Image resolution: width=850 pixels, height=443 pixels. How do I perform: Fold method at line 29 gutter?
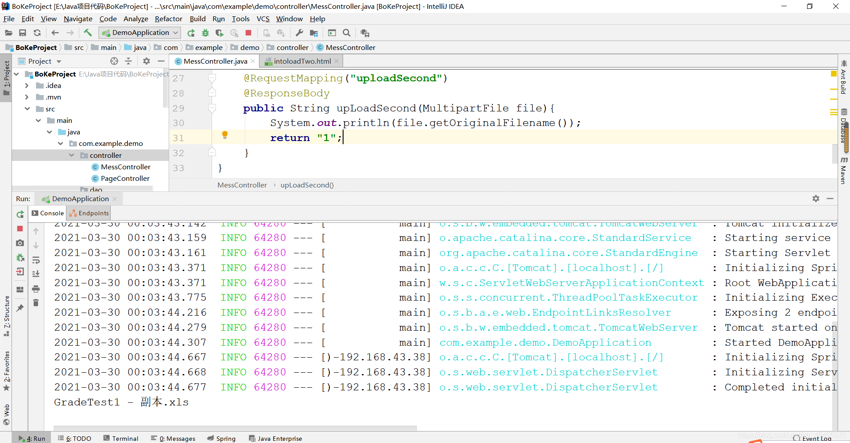[212, 108]
